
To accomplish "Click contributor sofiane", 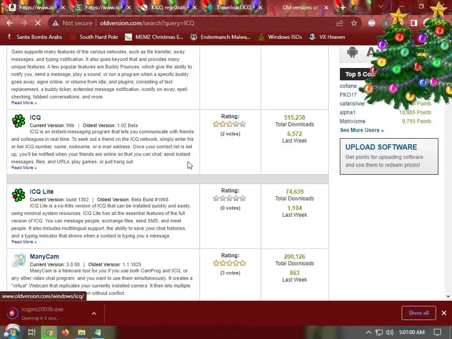I will (x=348, y=86).
